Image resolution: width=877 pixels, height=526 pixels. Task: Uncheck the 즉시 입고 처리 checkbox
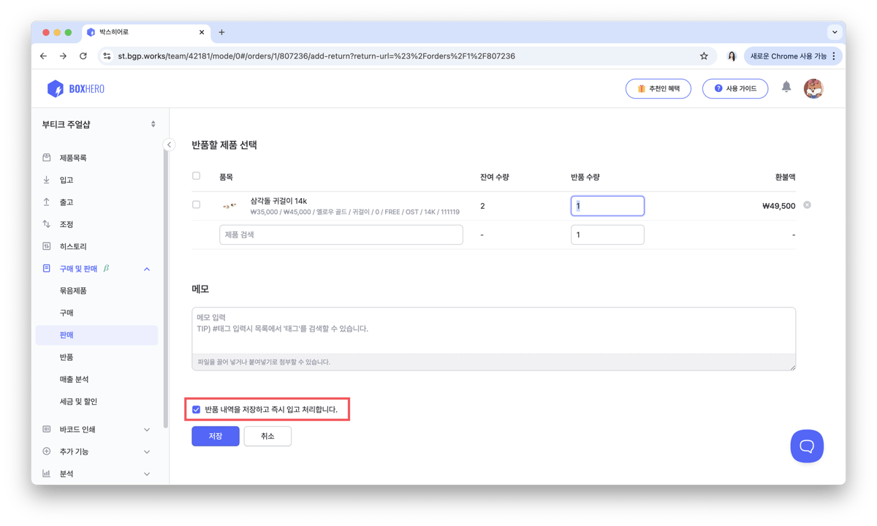196,410
